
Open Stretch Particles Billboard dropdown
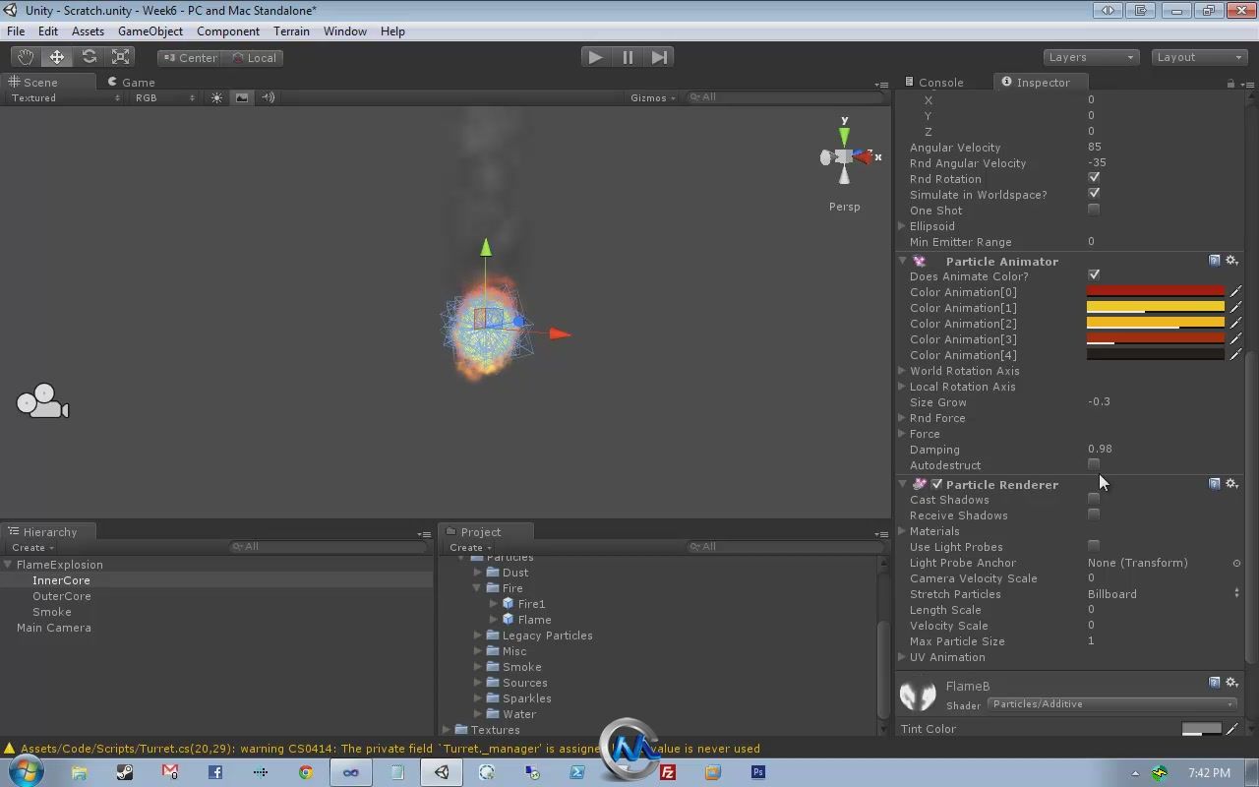pyautogui.click(x=1165, y=594)
